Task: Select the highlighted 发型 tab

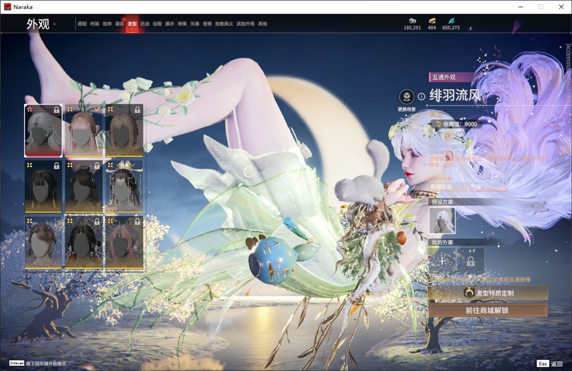Action: pyautogui.click(x=132, y=24)
